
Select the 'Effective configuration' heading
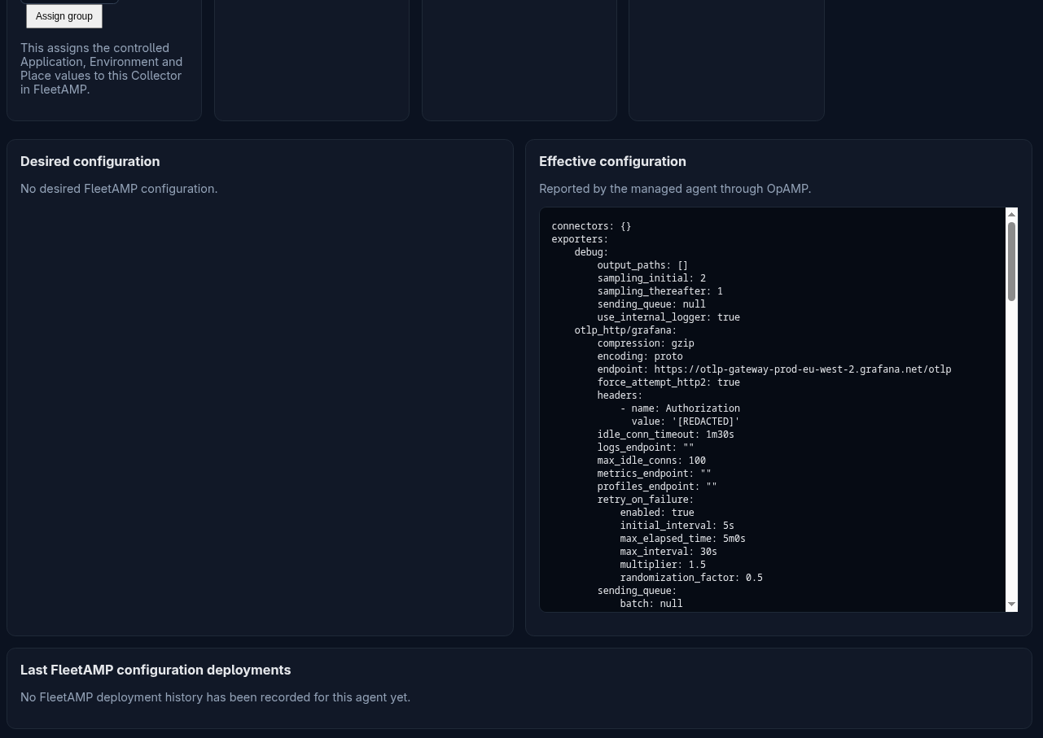click(612, 161)
